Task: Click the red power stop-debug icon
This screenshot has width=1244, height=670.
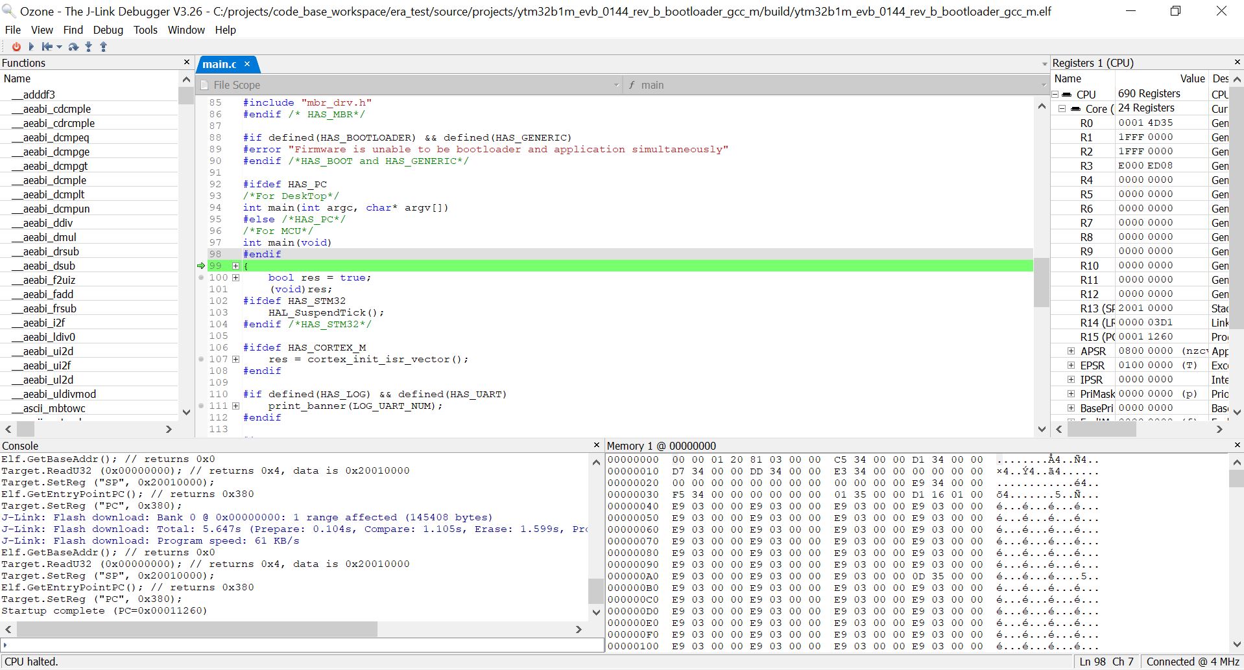Action: click(16, 47)
